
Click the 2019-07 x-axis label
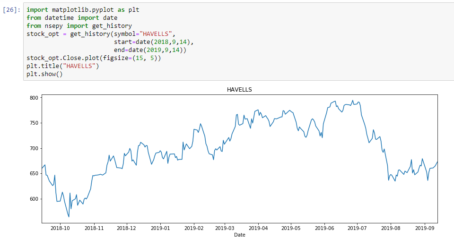(x=358, y=228)
